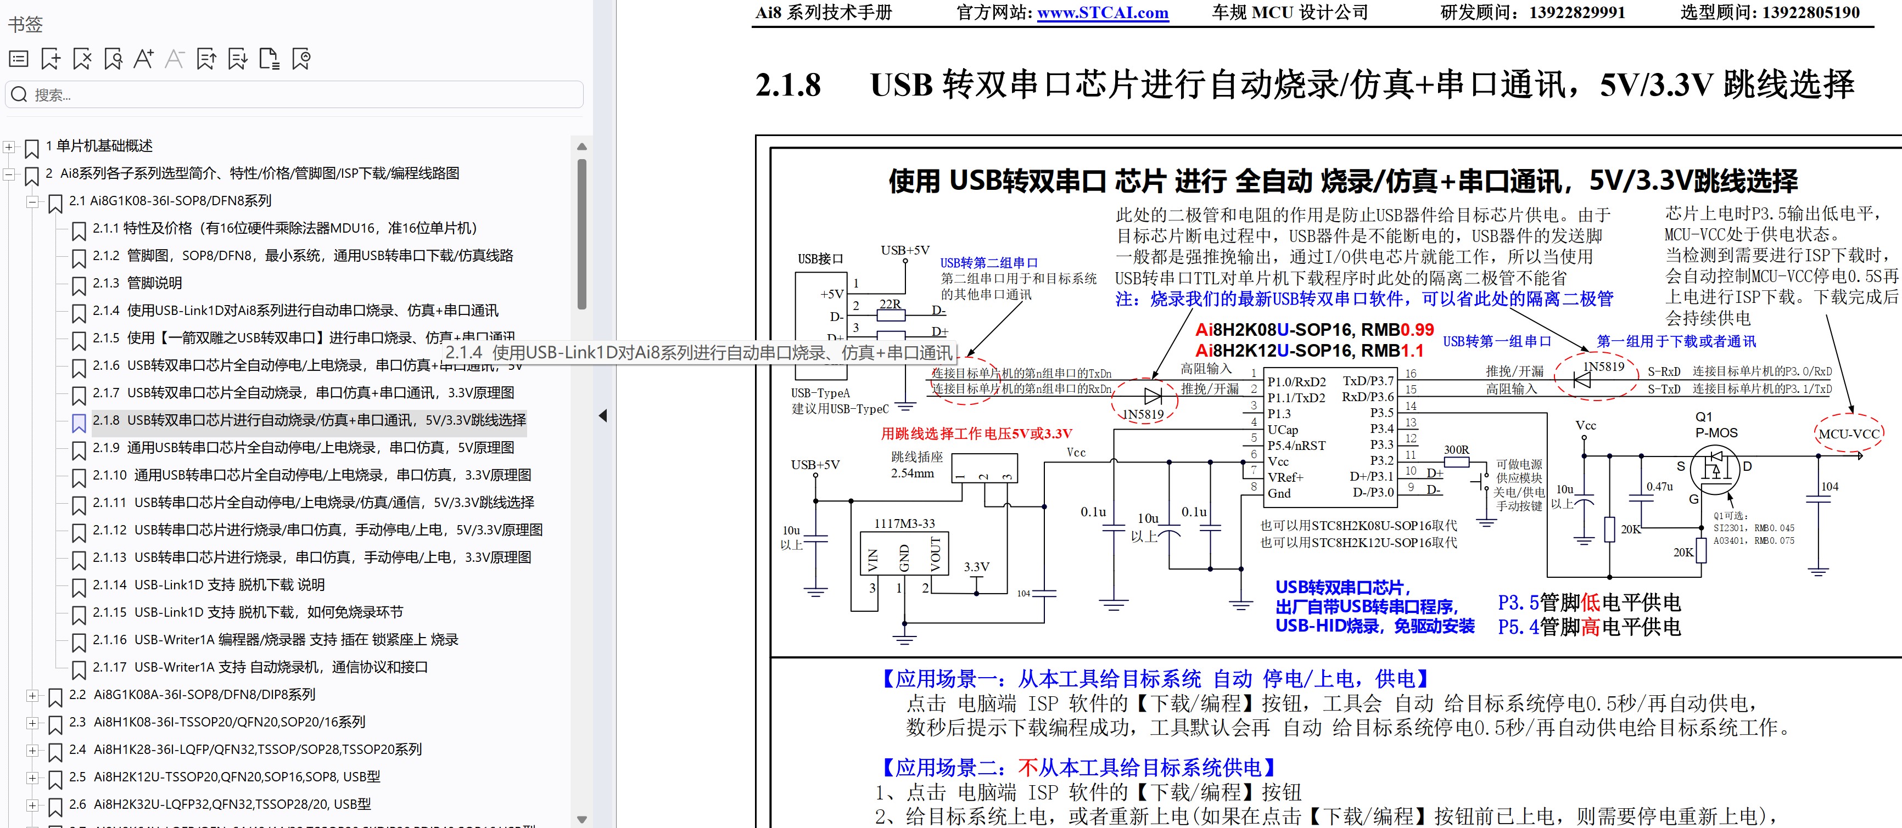Select bookmark 2.1.8 5V/3.3V跳线选择

click(309, 420)
